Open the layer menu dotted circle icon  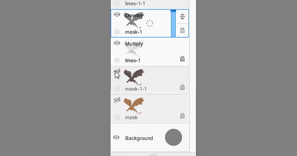click(x=150, y=23)
